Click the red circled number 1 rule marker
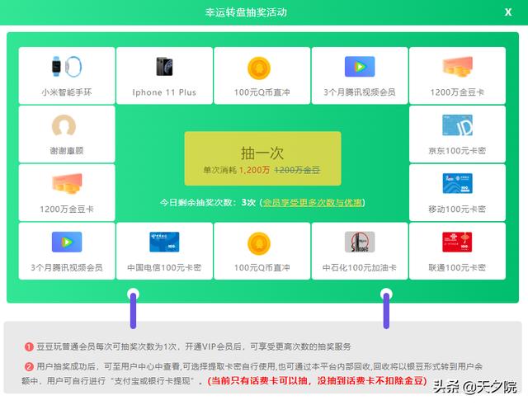This screenshot has height=405, width=528. [28, 346]
